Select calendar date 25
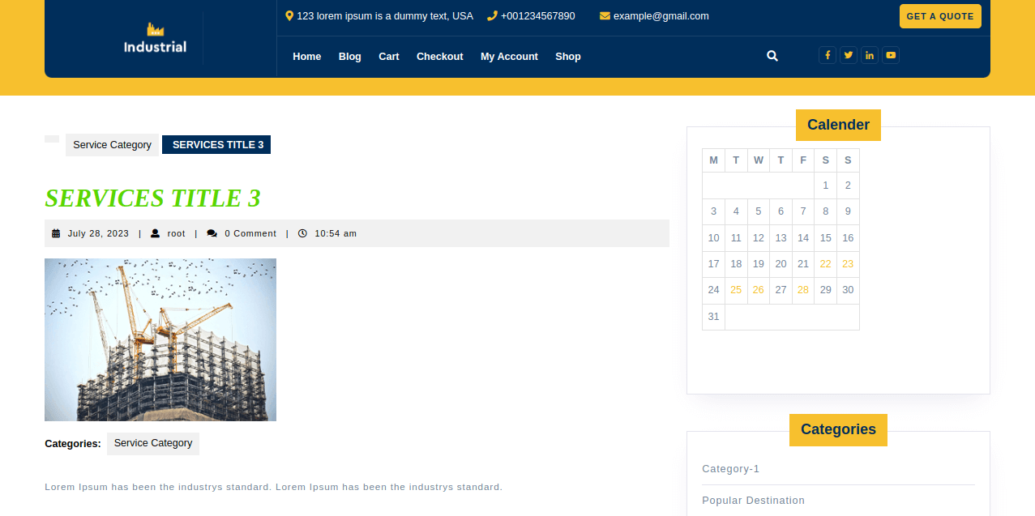This screenshot has width=1035, height=516. click(x=735, y=290)
